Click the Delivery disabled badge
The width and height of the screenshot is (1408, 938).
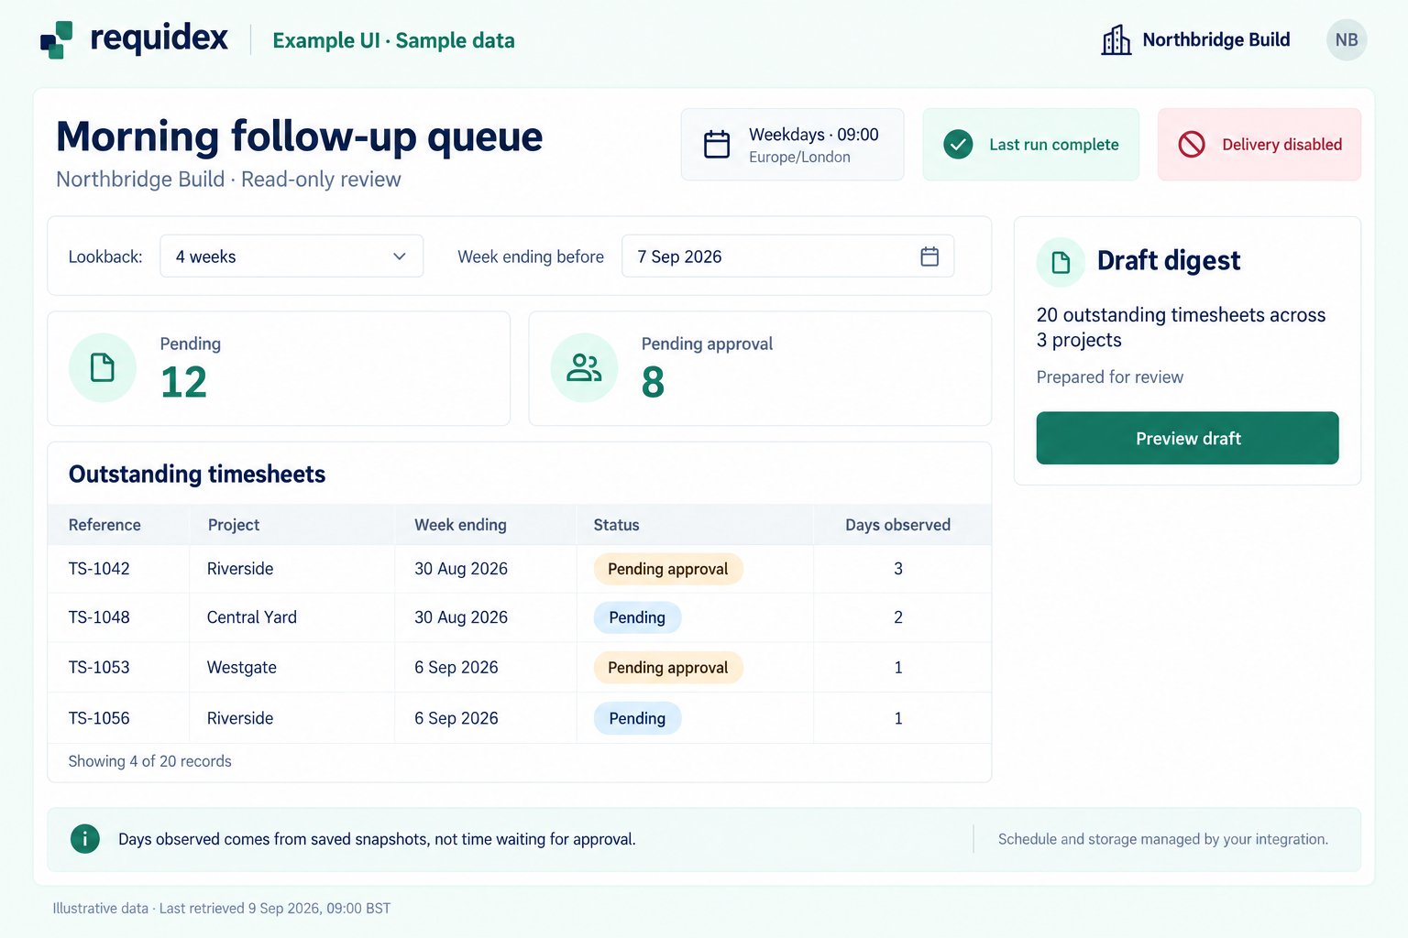[1259, 145]
